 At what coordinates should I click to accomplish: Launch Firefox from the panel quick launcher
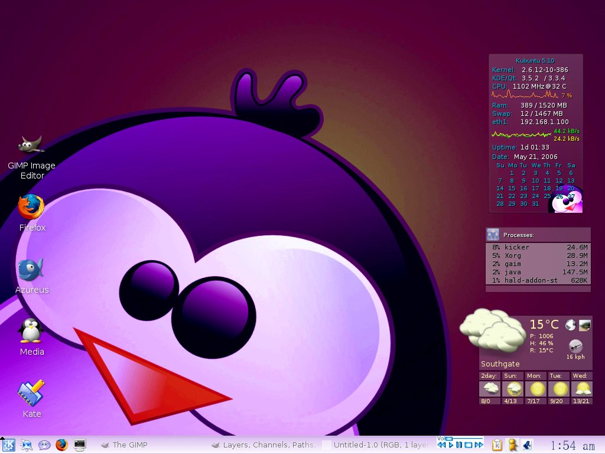click(61, 445)
